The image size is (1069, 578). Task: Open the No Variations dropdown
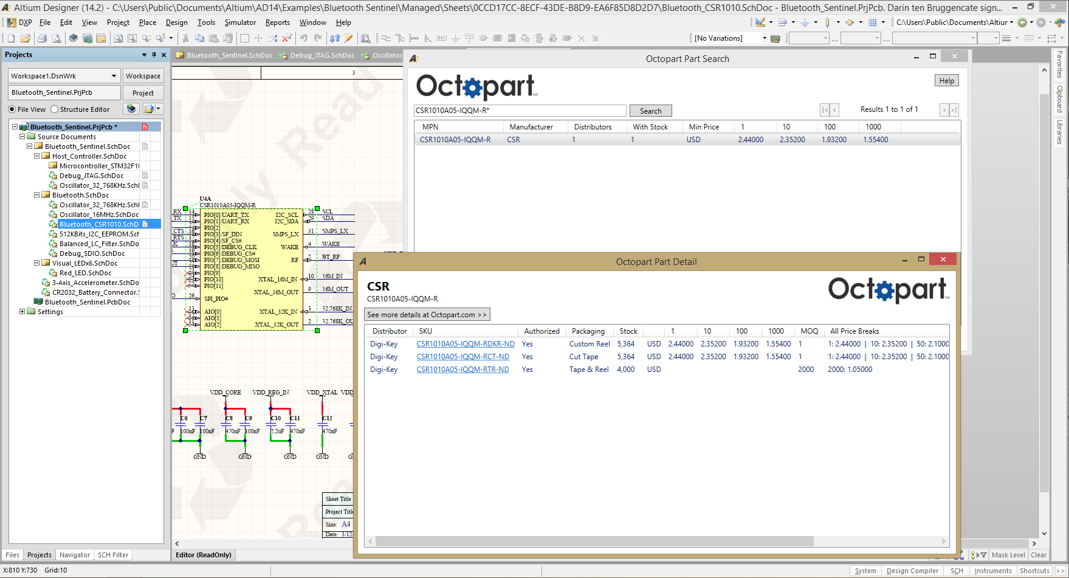pyautogui.click(x=765, y=38)
